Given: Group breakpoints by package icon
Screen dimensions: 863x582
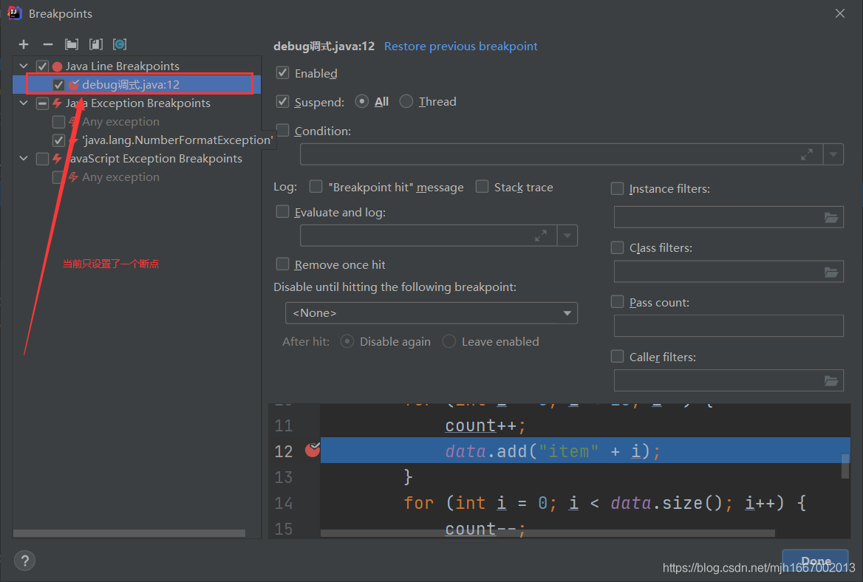Looking at the screenshot, I should 72,44.
